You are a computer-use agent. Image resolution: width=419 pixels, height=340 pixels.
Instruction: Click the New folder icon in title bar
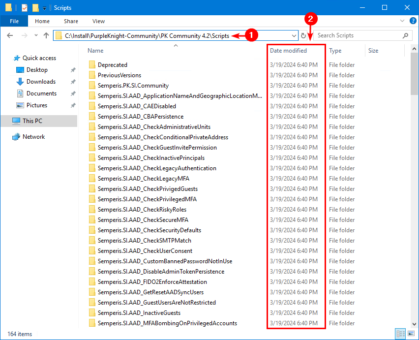35,7
